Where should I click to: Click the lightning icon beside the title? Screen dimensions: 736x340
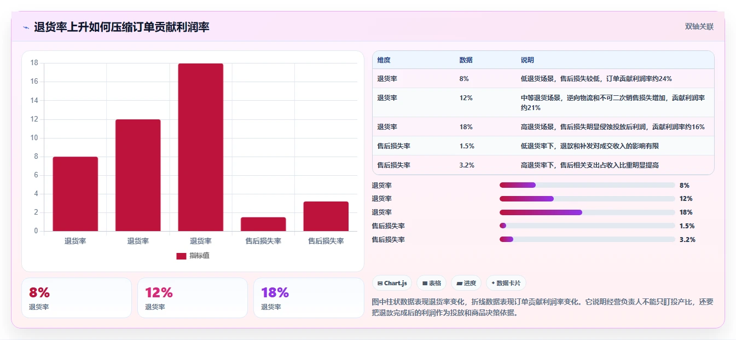26,27
